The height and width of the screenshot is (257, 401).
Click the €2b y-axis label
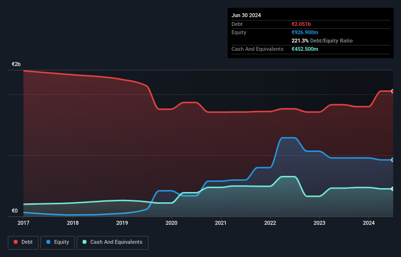(x=16, y=64)
